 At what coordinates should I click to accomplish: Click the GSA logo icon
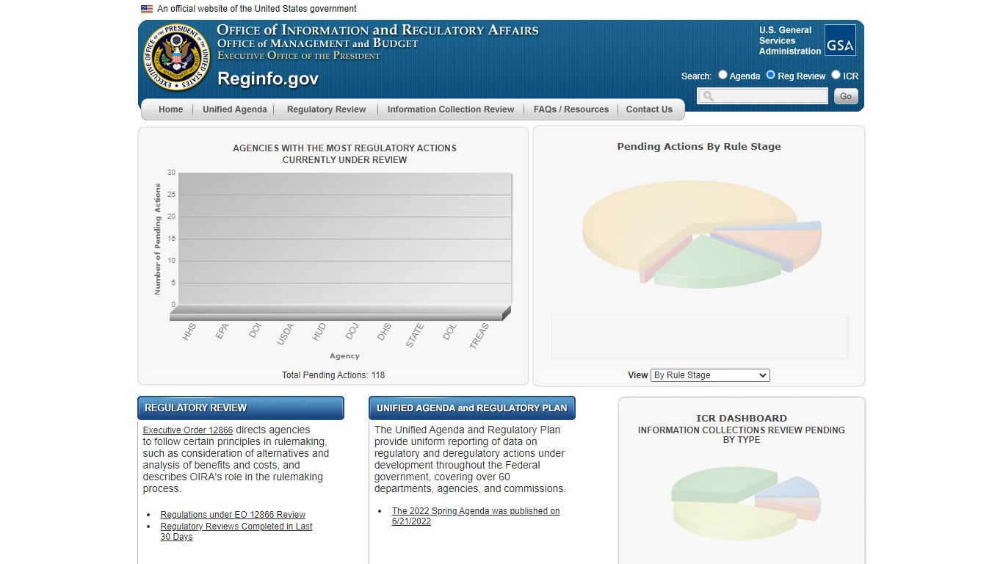[840, 40]
